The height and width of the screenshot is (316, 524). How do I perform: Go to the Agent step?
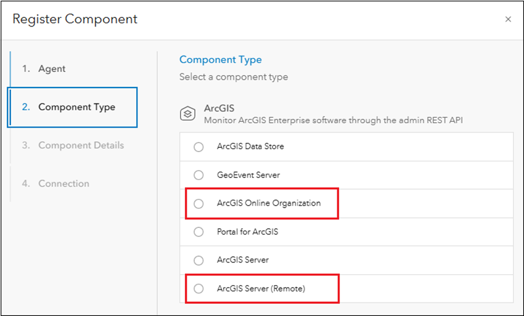[52, 69]
